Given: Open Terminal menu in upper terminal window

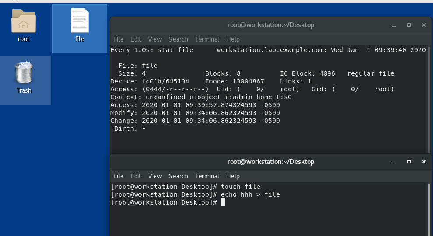Looking at the screenshot, I should [207, 39].
